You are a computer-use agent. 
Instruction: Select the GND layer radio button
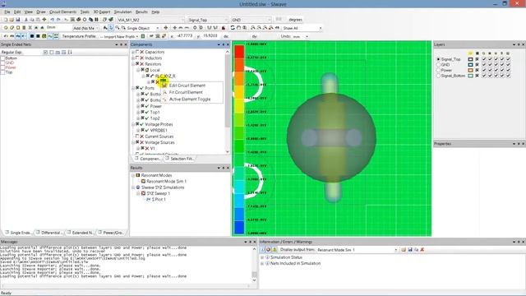pyautogui.click(x=438, y=65)
